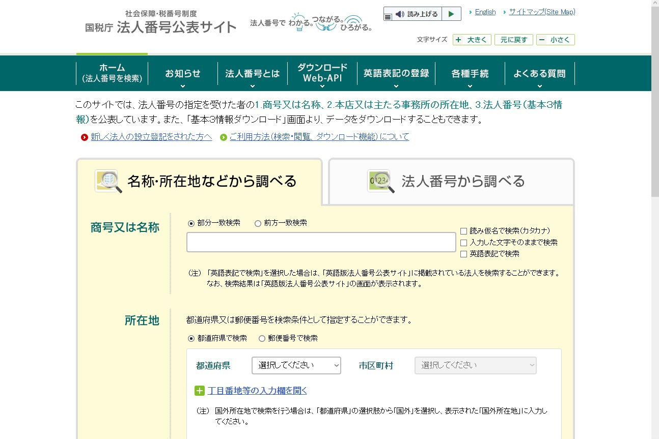This screenshot has width=659, height=439.
Task: Open the 市区町村 selection dropdown
Action: point(475,365)
